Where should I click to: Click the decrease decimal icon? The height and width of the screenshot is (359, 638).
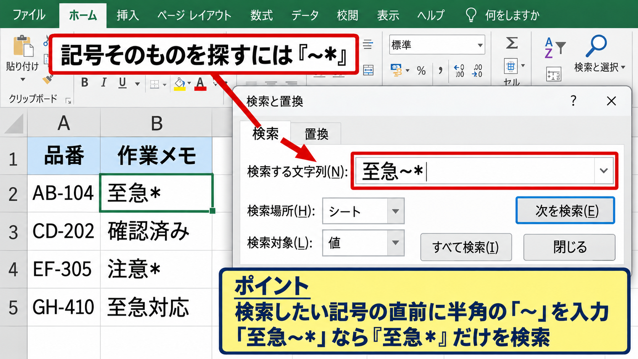pyautogui.click(x=477, y=71)
